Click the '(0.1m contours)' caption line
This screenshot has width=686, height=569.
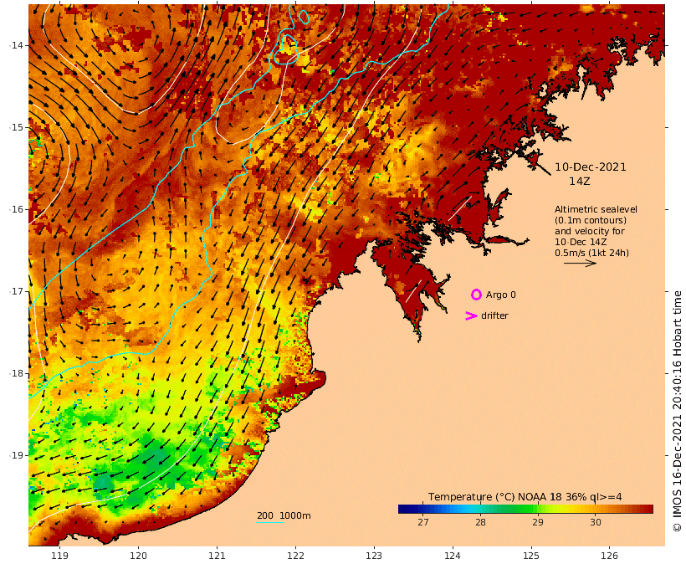coord(591,221)
